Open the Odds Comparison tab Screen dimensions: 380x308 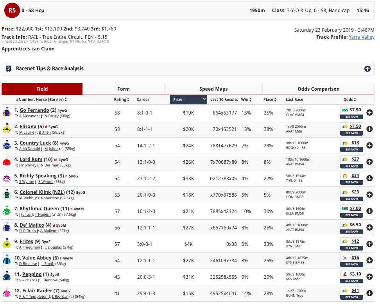click(319, 89)
